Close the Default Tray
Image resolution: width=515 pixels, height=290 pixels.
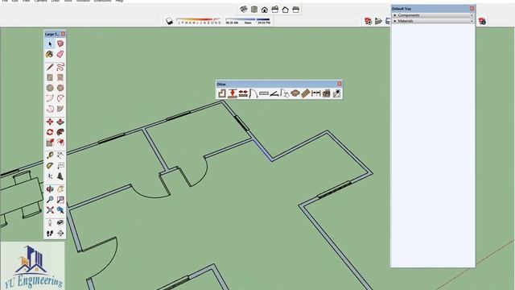[472, 9]
